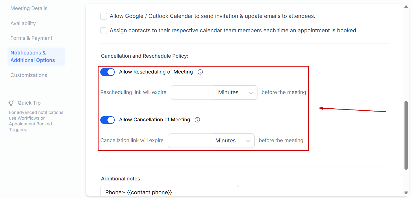The image size is (412, 198).
Task: Toggle Allow Rescheduling of Meeting switch
Action: click(107, 72)
